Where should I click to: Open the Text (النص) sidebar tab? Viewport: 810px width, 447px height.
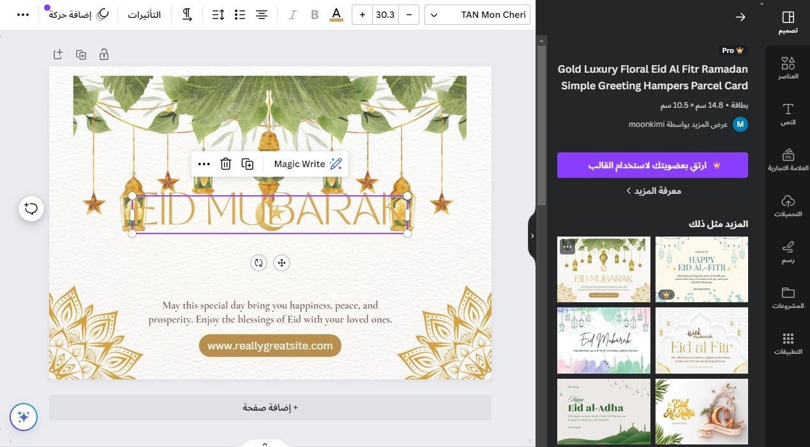(788, 114)
